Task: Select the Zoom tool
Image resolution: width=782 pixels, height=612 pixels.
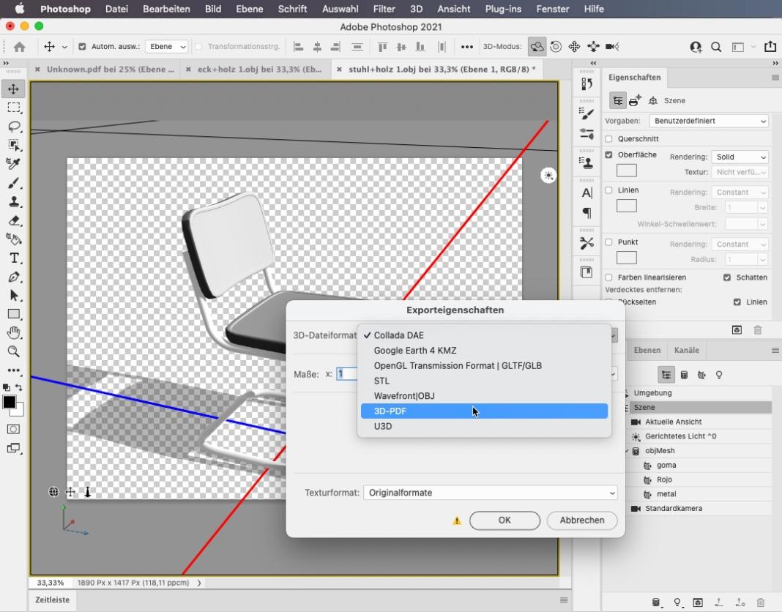Action: pos(13,351)
